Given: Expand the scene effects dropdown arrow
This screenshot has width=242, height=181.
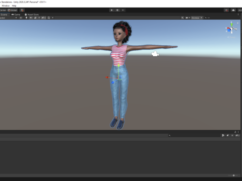Looking at the screenshot, I should (x=39, y=18).
